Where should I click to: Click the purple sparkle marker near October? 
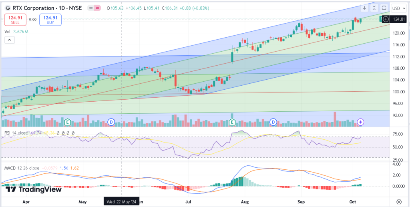[x=361, y=122]
